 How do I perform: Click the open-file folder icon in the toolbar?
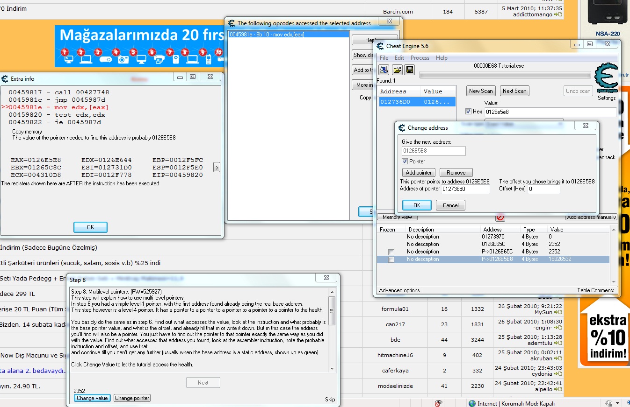[397, 70]
